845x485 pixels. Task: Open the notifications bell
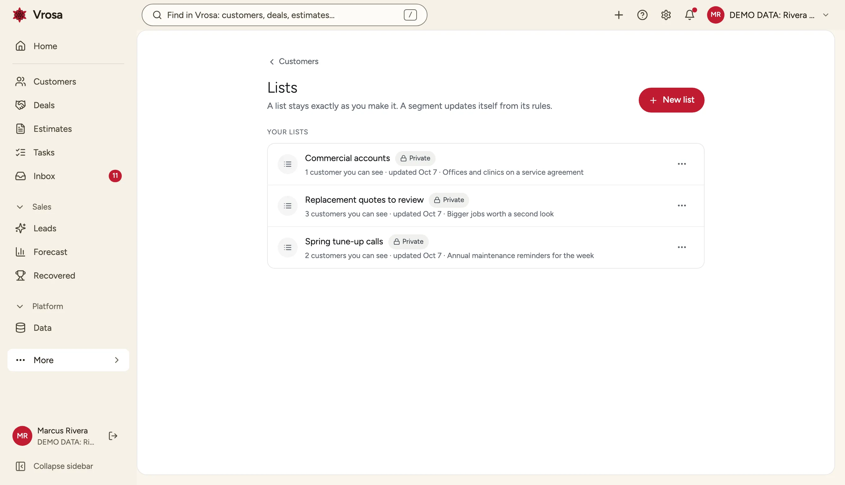coord(690,15)
